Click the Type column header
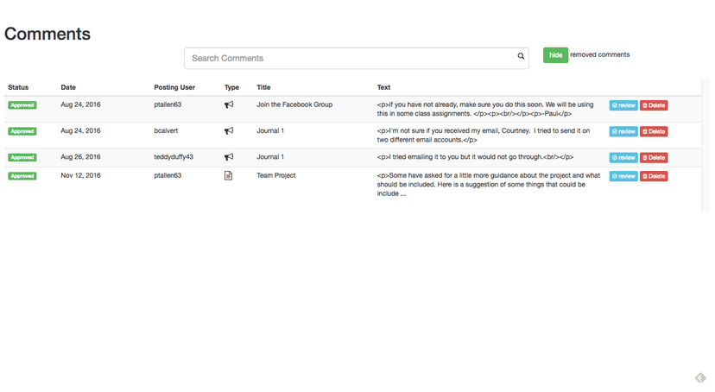The width and height of the screenshot is (715, 392). tap(231, 87)
